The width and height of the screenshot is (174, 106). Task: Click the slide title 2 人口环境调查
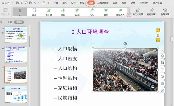click(x=90, y=32)
